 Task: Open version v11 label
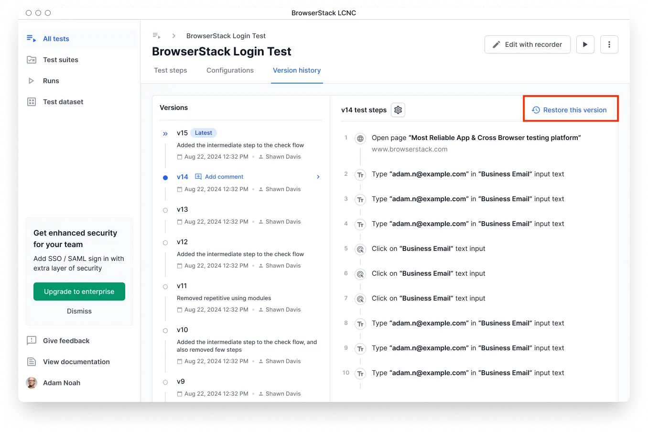coord(182,286)
